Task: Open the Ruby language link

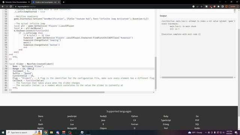Action: coord(166,116)
